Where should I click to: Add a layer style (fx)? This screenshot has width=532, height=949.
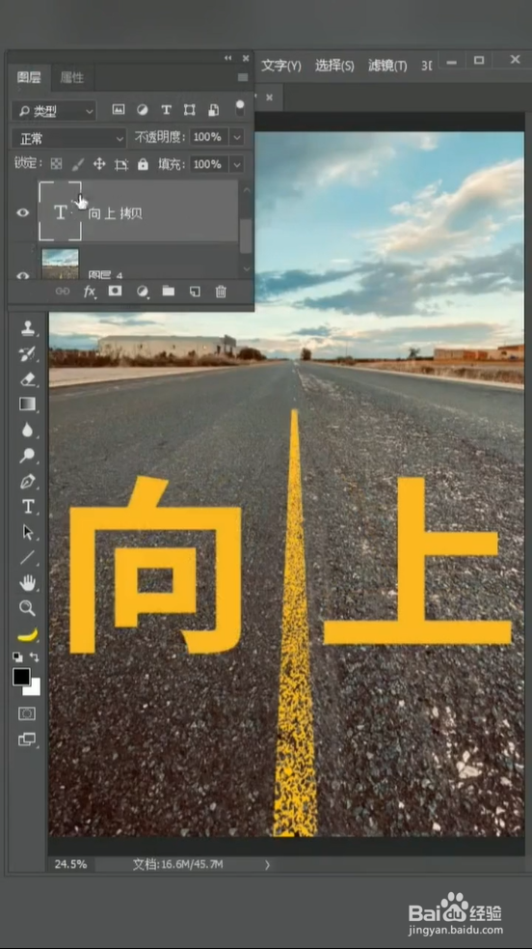click(90, 292)
